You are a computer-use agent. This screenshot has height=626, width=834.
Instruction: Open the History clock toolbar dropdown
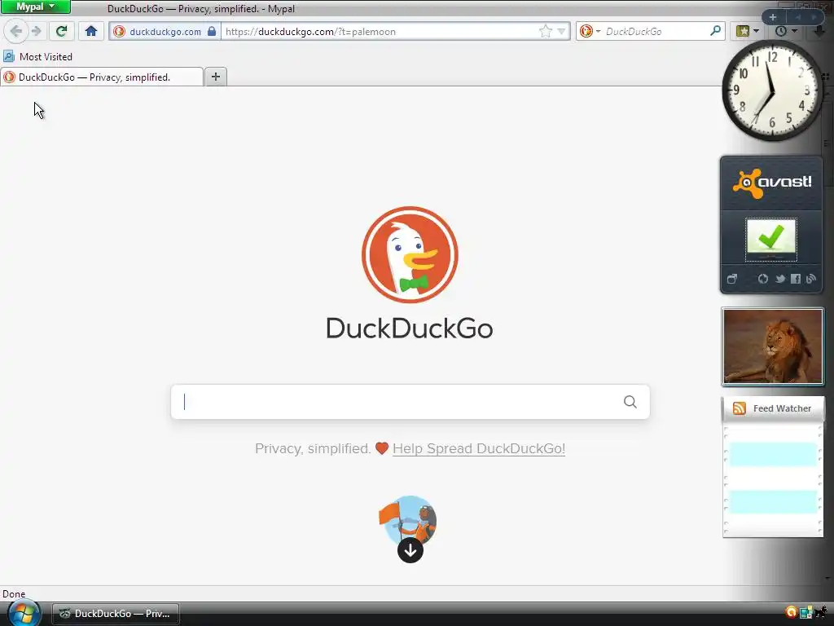click(x=786, y=31)
